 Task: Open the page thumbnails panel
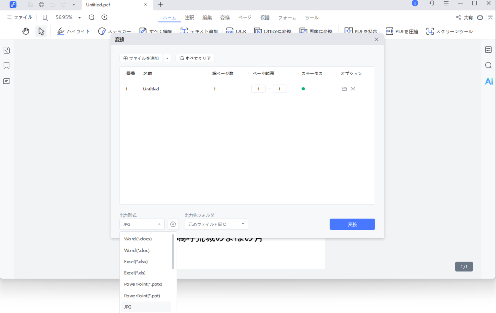tap(6, 50)
